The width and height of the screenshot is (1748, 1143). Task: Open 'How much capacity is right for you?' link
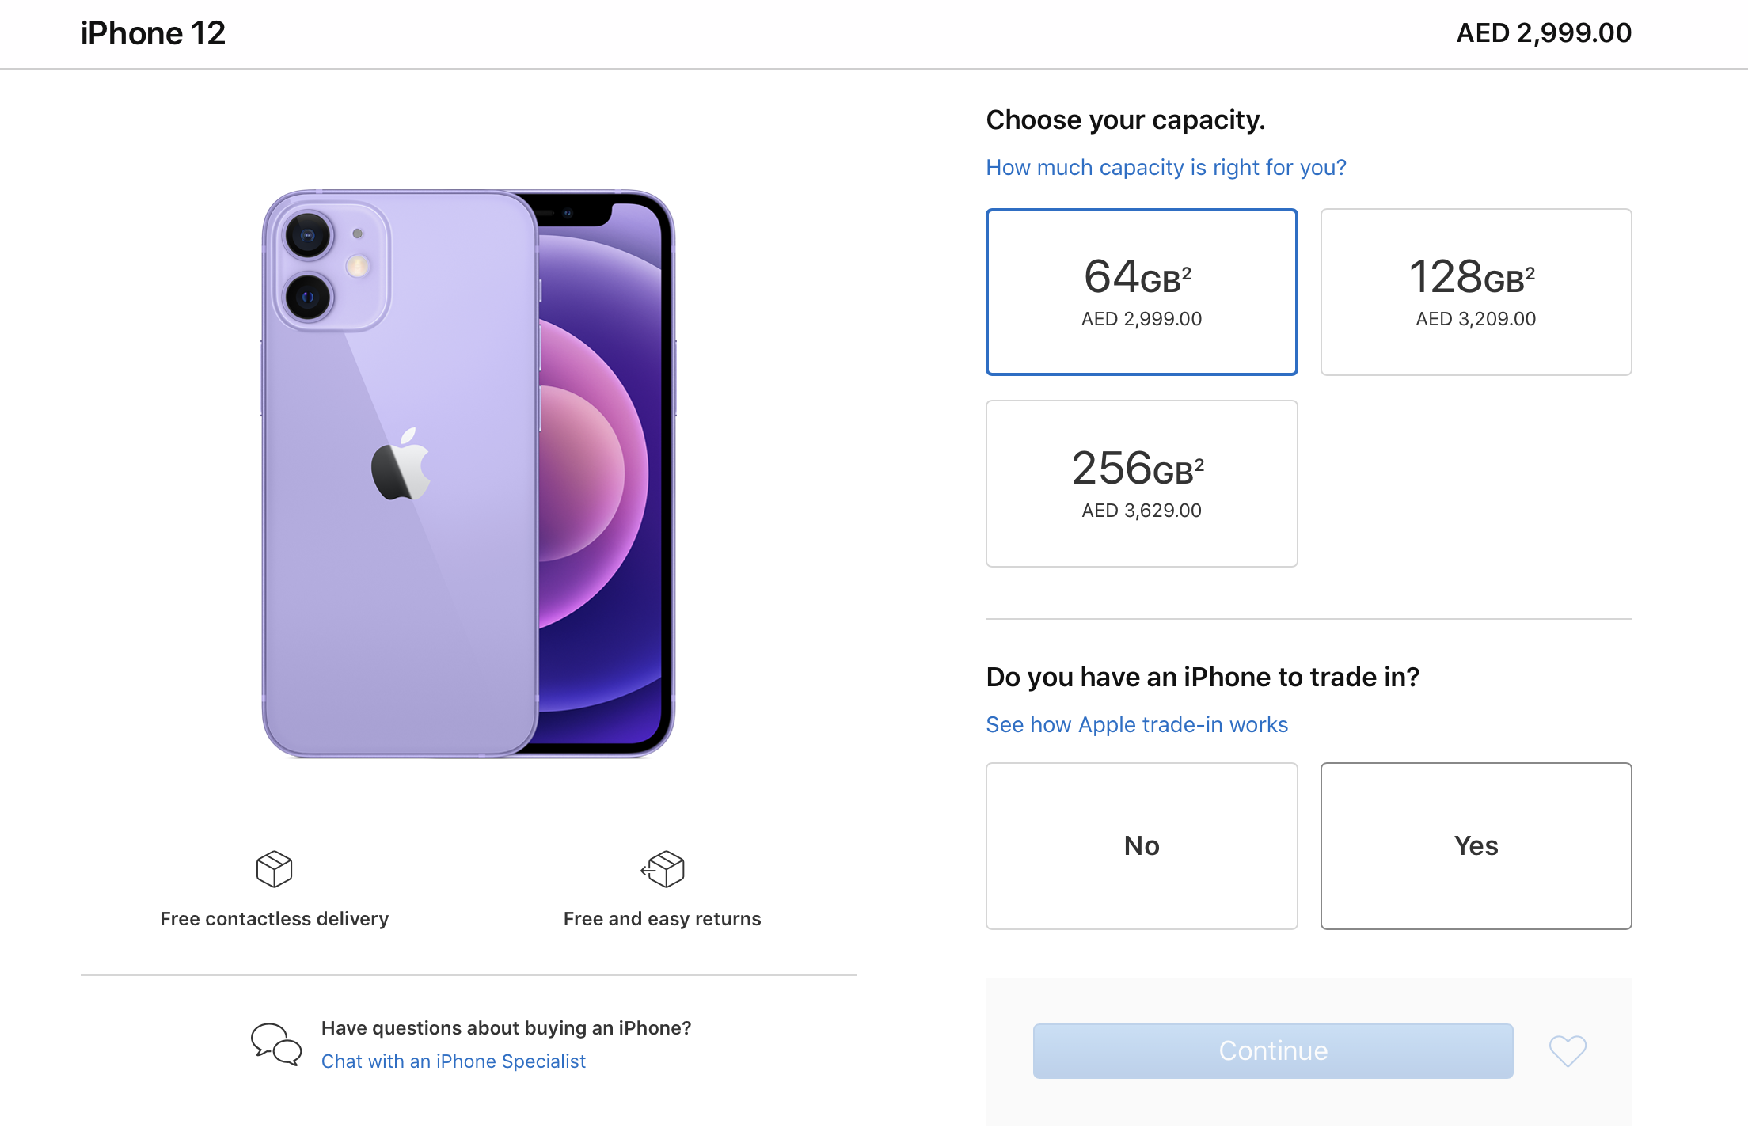[1165, 168]
